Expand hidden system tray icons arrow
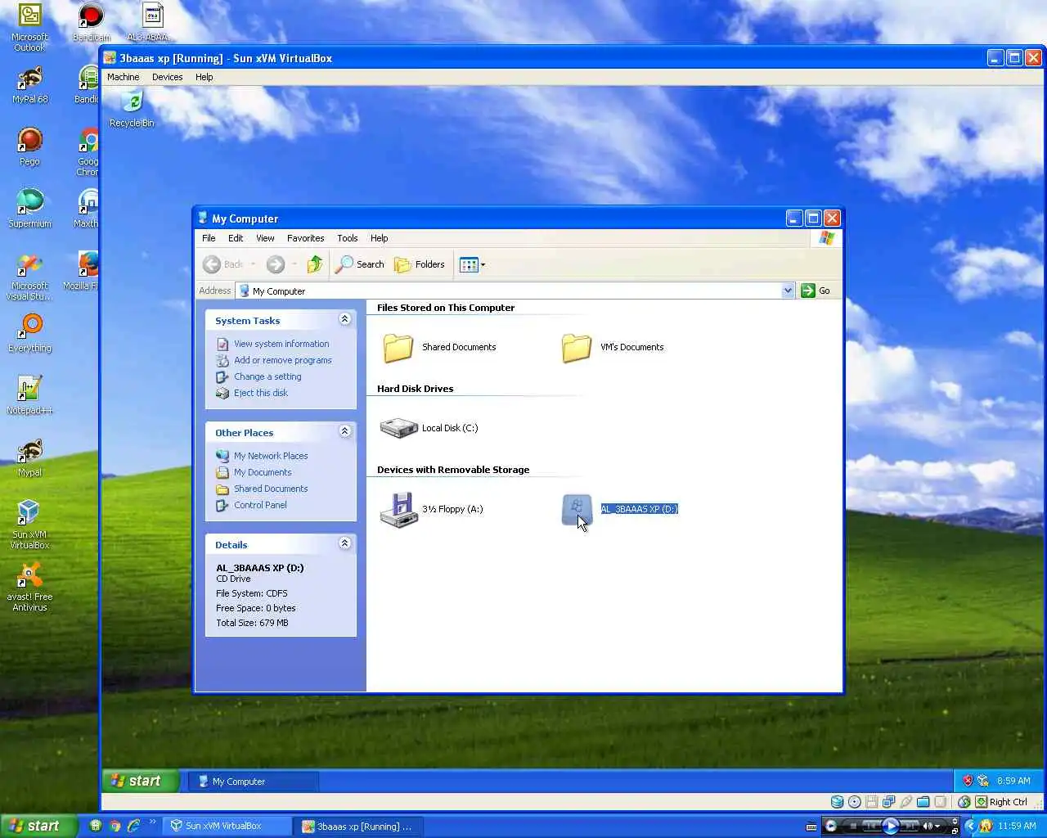1047x838 pixels. pos(971,826)
